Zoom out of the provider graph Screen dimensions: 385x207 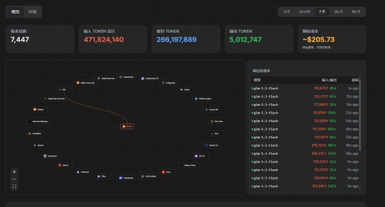[x=14, y=179]
